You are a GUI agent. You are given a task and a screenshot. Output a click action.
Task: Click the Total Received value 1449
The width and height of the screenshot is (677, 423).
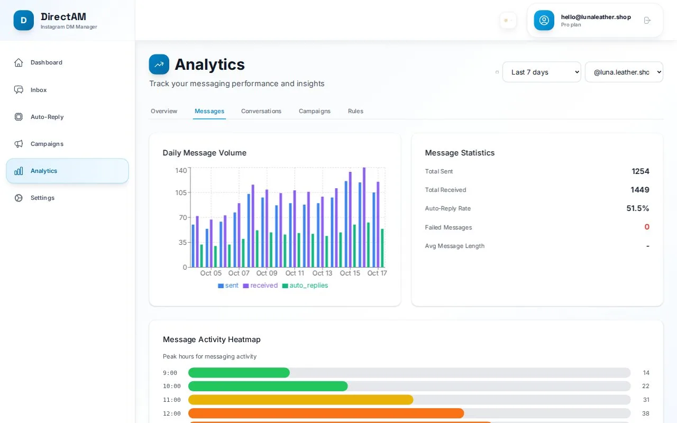pyautogui.click(x=640, y=190)
